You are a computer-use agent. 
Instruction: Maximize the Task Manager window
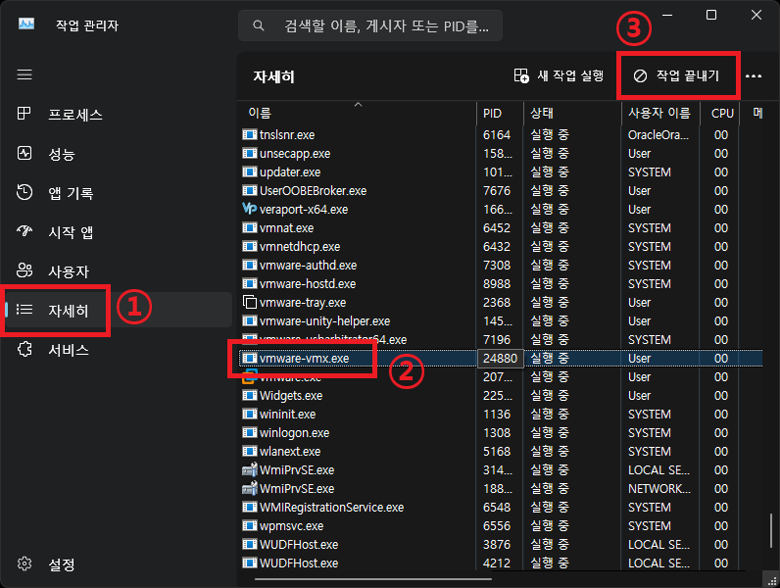(711, 15)
